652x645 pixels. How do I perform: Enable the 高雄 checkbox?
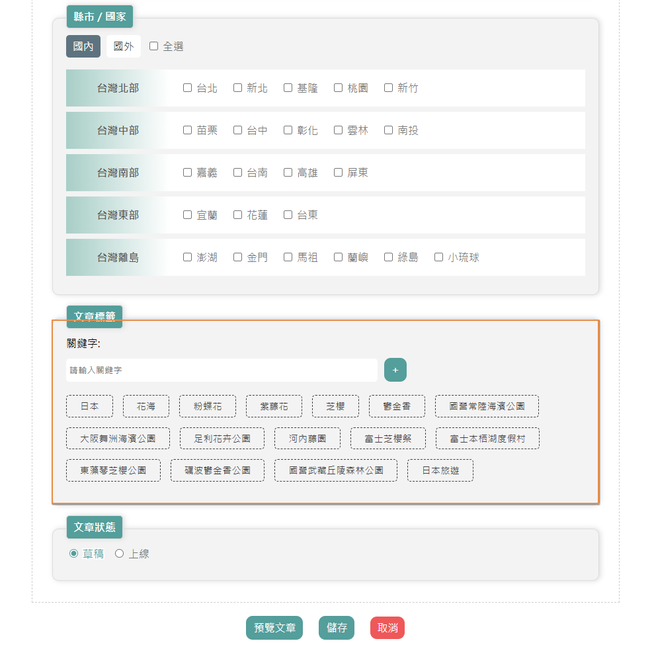click(288, 173)
